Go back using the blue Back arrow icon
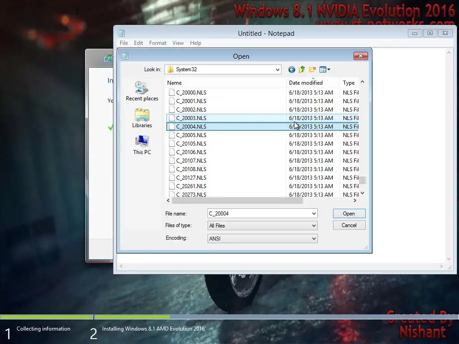 pyautogui.click(x=291, y=69)
